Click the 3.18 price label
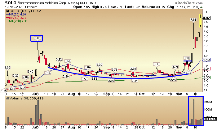The image size is (217, 130). (x=188, y=73)
